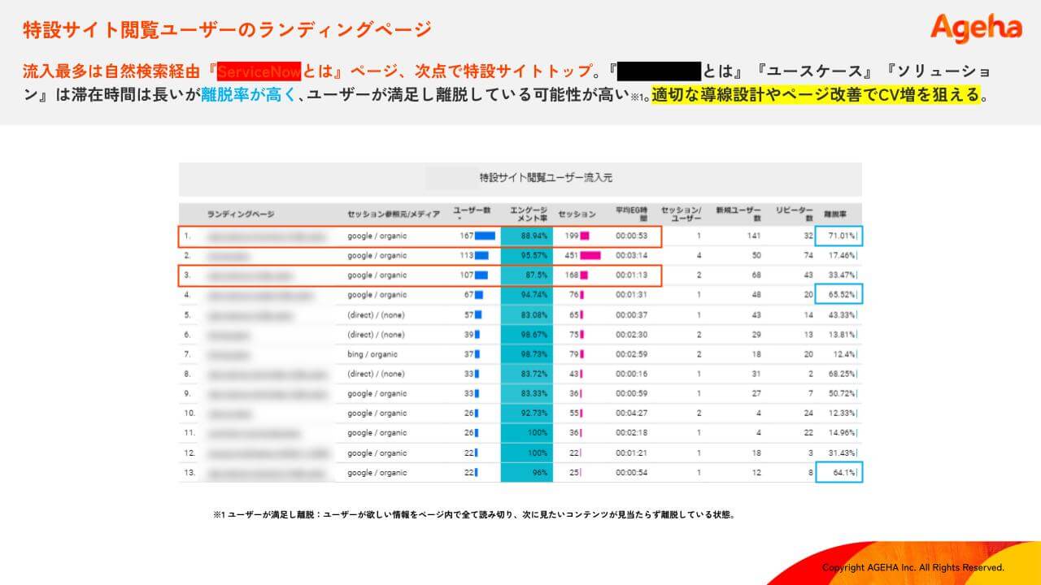The image size is (1041, 585).
Task: Select the セッション/ユーザー column header
Action: click(x=680, y=214)
